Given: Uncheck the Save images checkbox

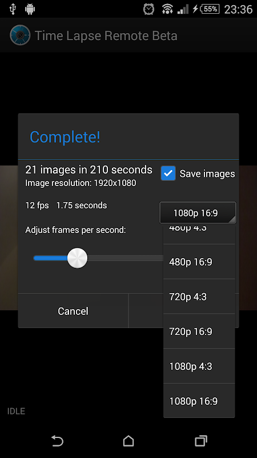Looking at the screenshot, I should point(168,173).
